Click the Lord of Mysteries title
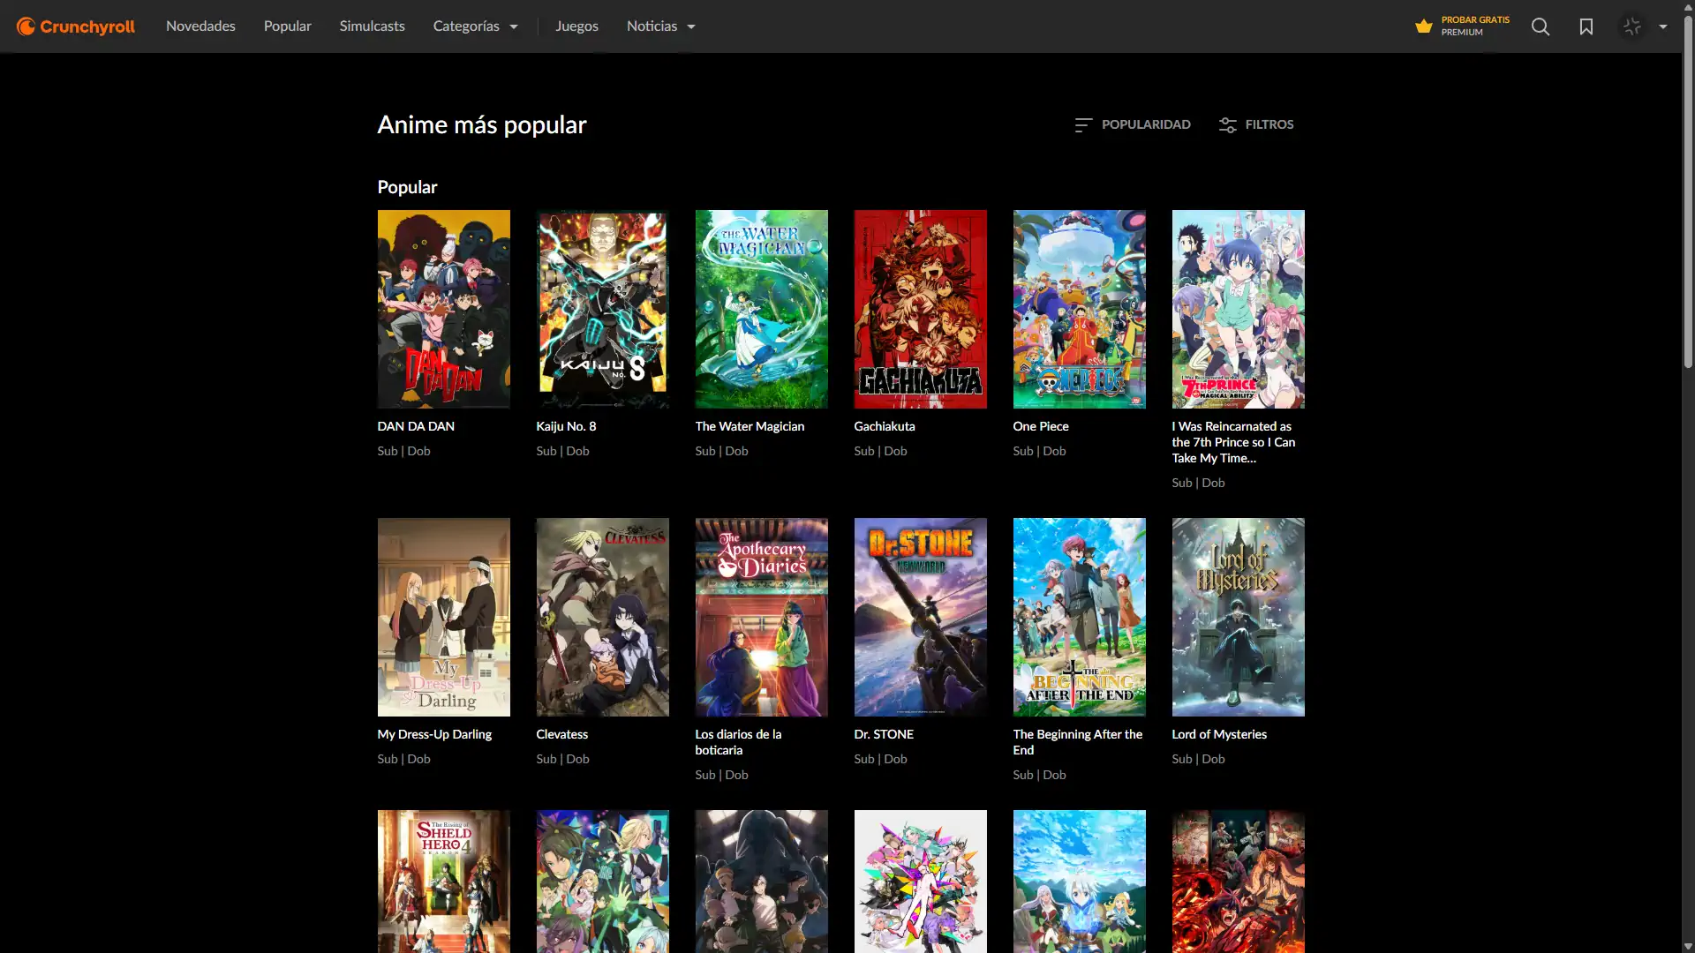 (1219, 734)
